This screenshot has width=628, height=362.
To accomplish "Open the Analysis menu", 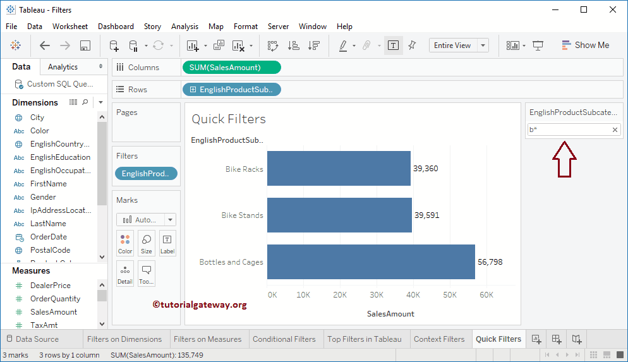I will (x=184, y=27).
